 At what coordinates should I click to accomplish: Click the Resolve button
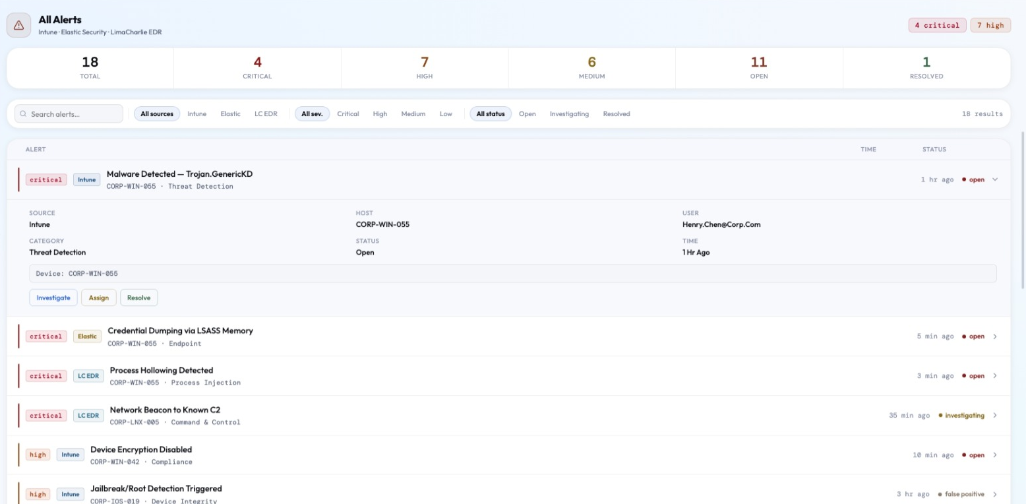coord(138,298)
